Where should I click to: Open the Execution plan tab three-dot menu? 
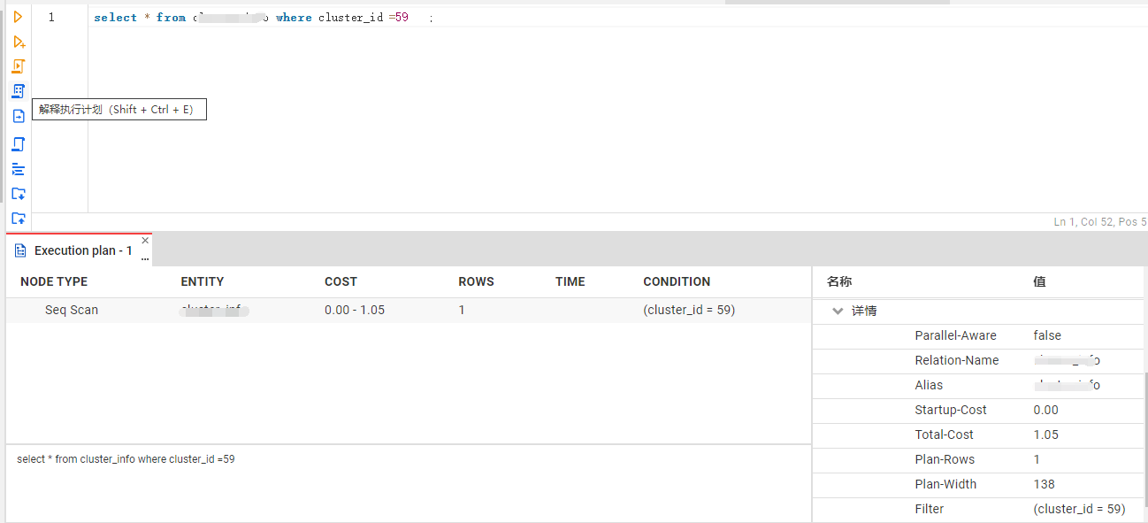pyautogui.click(x=145, y=258)
